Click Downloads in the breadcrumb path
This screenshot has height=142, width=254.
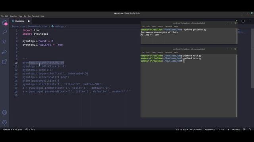pyautogui.click(x=35, y=26)
